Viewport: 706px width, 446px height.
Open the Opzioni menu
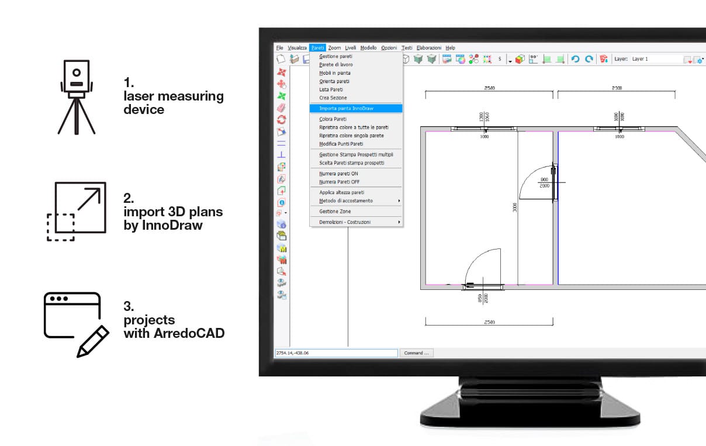(389, 47)
